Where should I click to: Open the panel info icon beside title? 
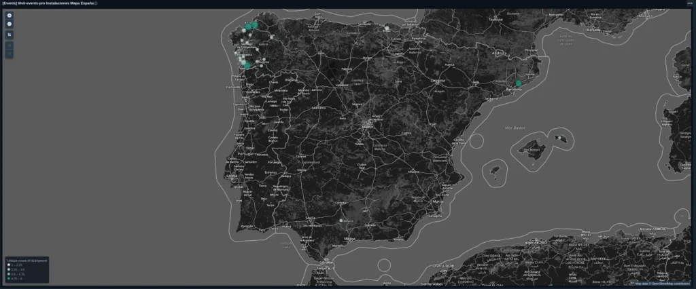[x=96, y=3]
